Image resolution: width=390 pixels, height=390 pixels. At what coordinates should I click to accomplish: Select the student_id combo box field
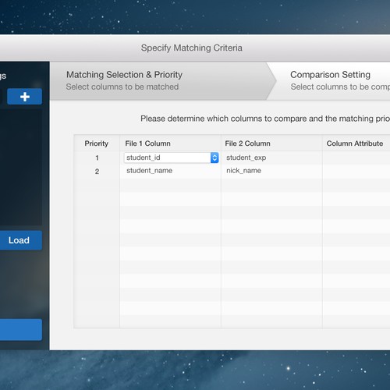171,158
